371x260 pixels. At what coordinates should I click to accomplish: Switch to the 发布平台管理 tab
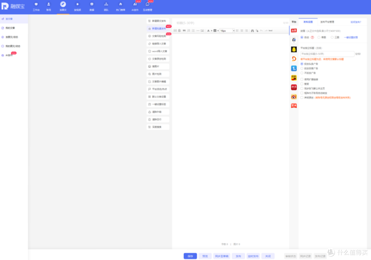click(327, 22)
